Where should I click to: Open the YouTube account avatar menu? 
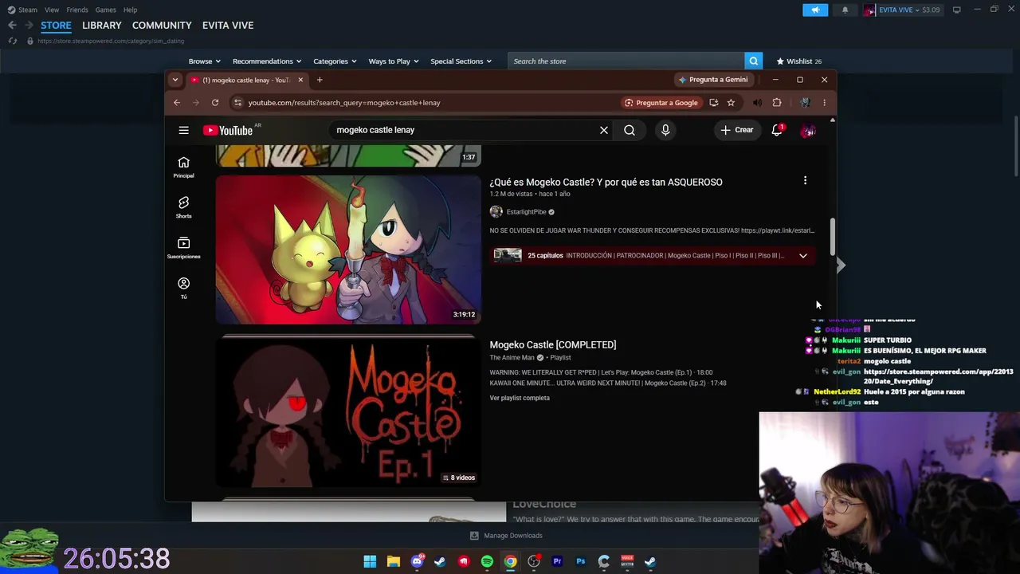[x=808, y=131]
